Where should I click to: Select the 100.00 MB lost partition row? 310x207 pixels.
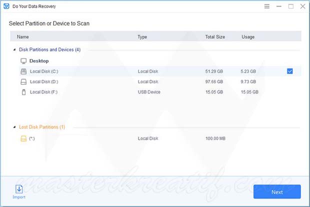tap(150, 137)
